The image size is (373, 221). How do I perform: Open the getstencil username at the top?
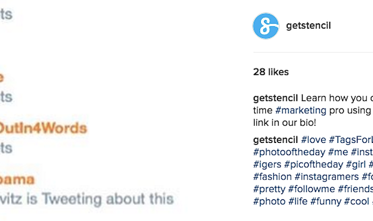309,25
